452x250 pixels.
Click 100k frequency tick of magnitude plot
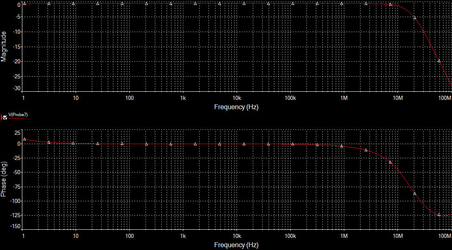[x=290, y=98]
